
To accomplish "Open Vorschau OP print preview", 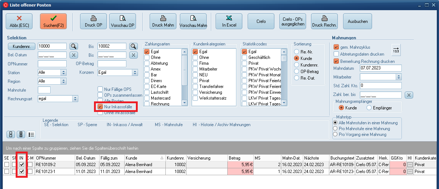I will (122, 21).
